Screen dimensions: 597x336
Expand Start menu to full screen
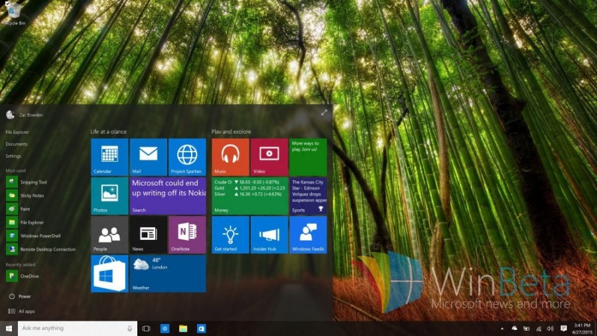click(324, 113)
